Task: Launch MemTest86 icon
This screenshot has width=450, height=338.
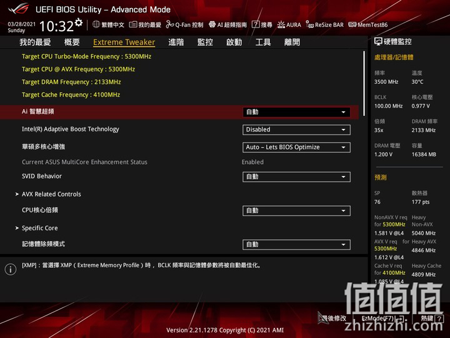Action: (x=352, y=24)
